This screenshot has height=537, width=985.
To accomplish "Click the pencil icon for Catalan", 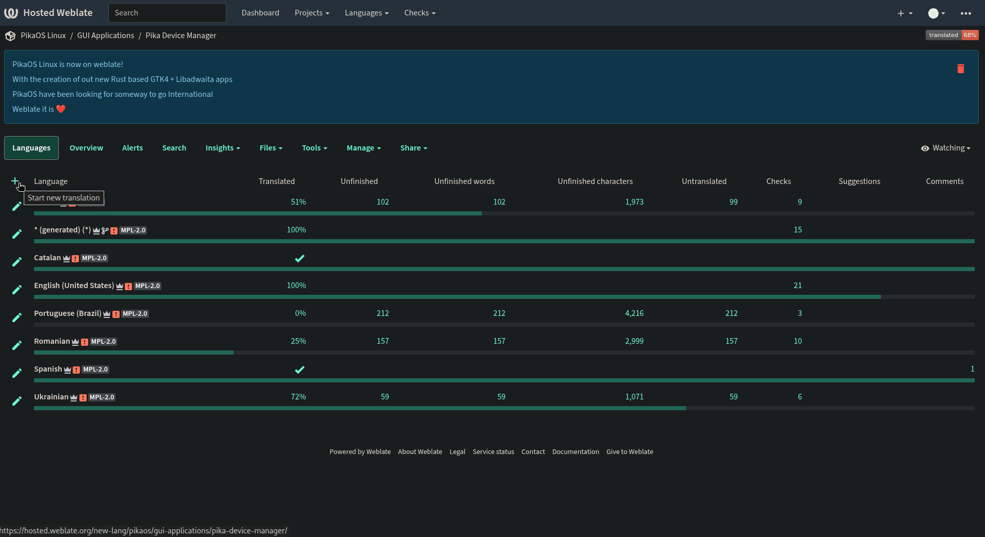I will (17, 262).
